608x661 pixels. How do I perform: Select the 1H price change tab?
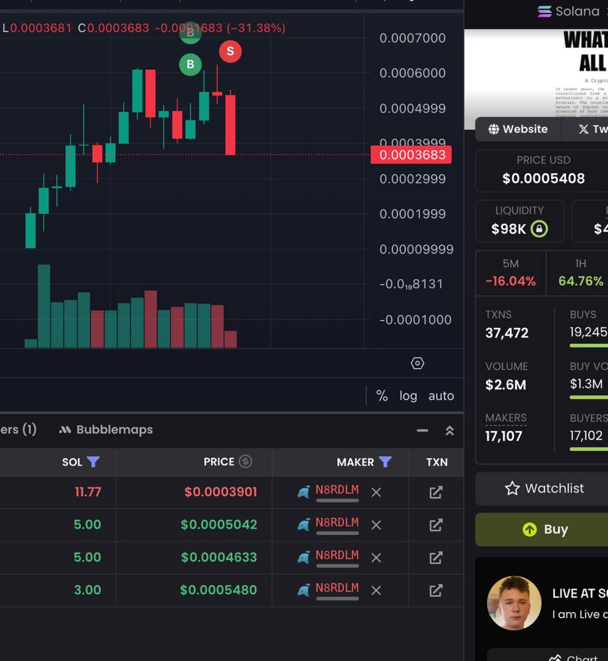point(578,273)
